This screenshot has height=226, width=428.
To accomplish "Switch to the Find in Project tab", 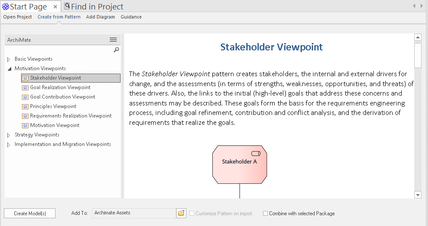I will tap(93, 6).
